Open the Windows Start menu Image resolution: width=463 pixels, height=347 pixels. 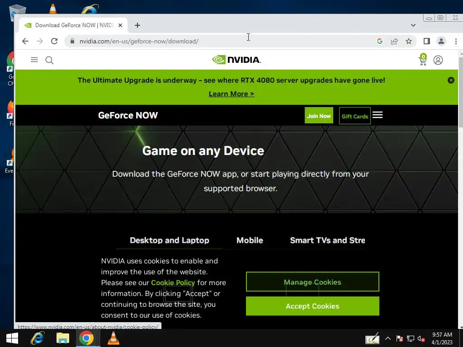(12, 338)
